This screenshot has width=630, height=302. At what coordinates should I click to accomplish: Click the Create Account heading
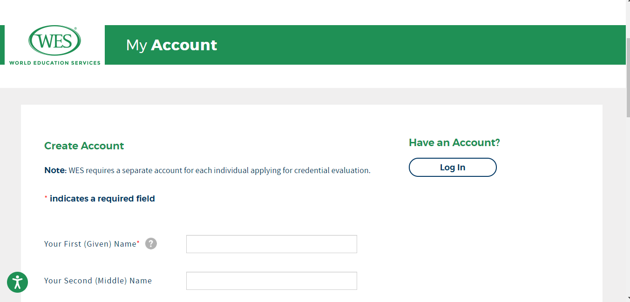84,146
